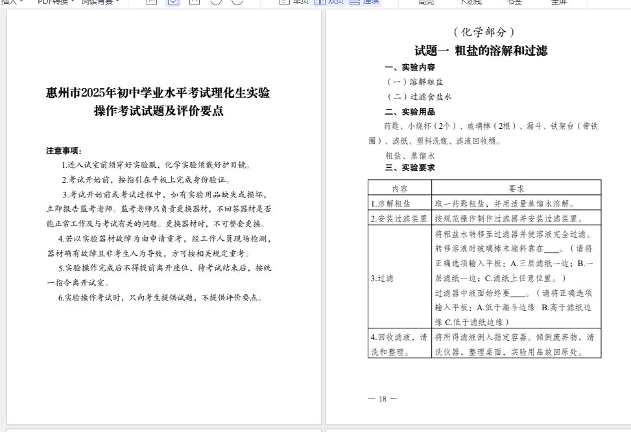Click the line with option C.滤纸上任意位置
Viewport: 631px width, 432px height.
(x=501, y=278)
